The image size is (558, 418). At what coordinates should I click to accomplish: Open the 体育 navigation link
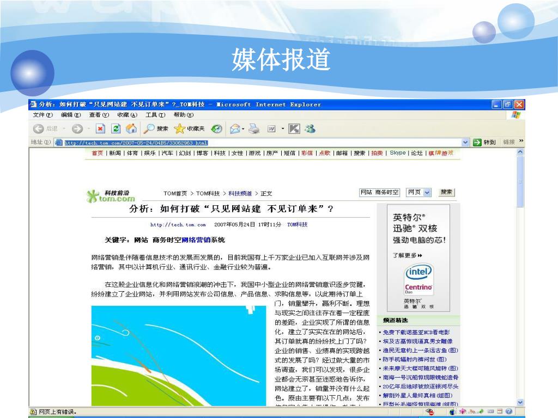(132, 153)
